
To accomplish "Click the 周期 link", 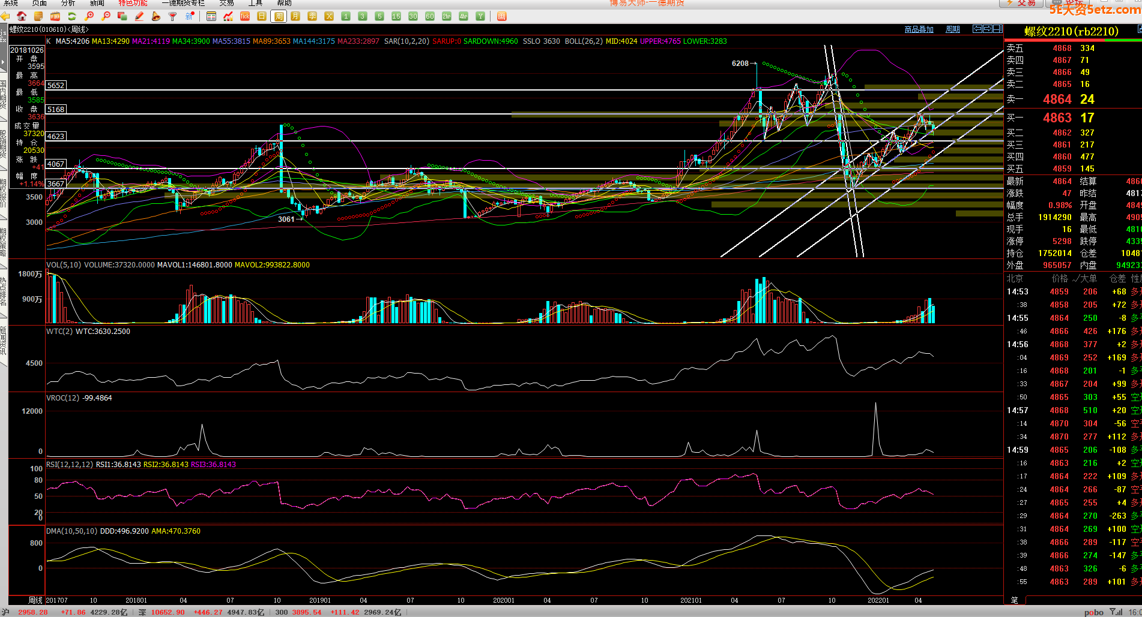I will (x=953, y=29).
